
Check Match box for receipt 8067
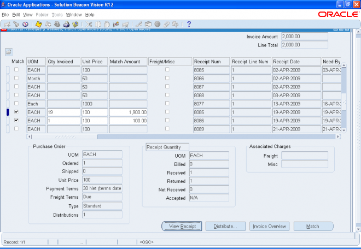point(16,86)
